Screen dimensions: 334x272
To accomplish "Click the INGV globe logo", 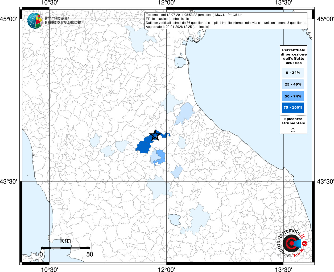I will (x=35, y=21).
